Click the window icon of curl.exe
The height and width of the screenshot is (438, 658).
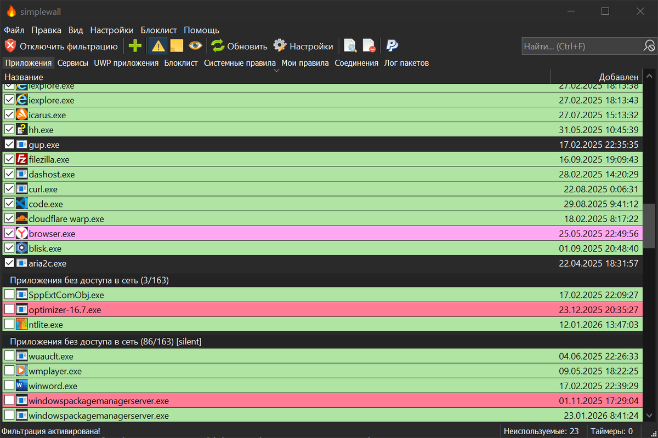(x=22, y=189)
